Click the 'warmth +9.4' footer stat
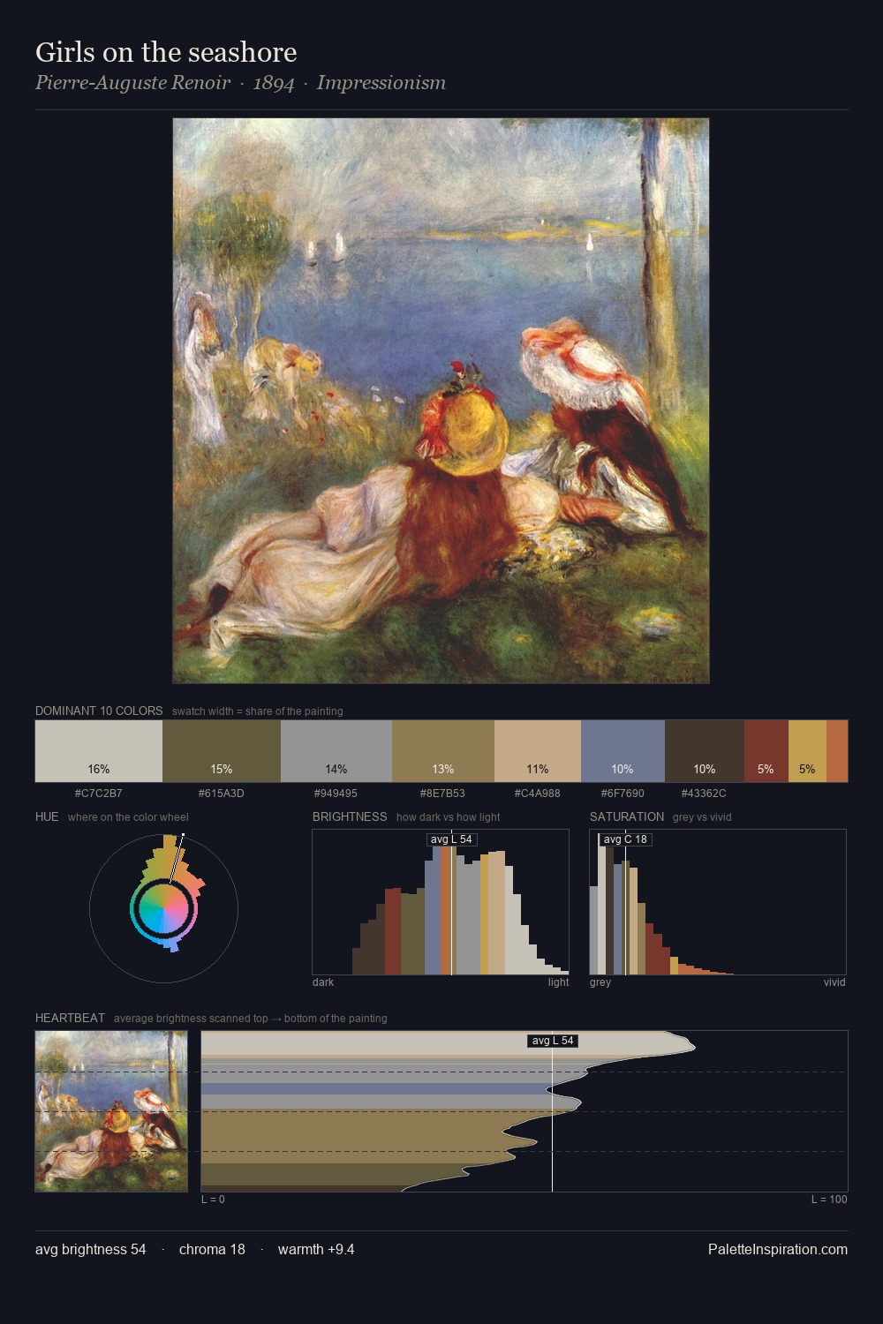The width and height of the screenshot is (883, 1324). point(316,1249)
